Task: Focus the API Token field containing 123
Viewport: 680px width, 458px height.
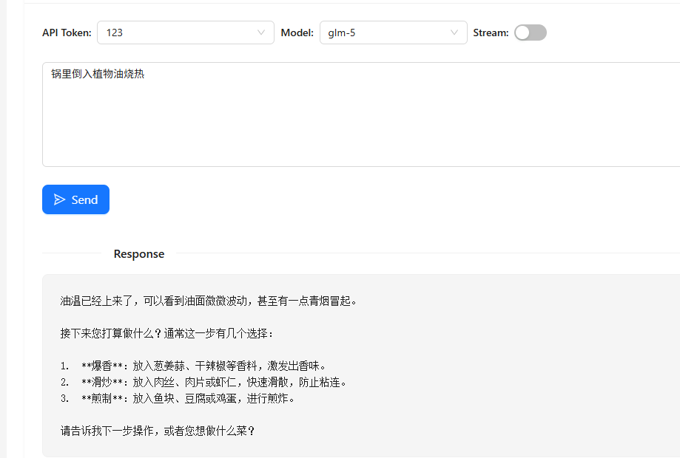Action: click(178, 33)
